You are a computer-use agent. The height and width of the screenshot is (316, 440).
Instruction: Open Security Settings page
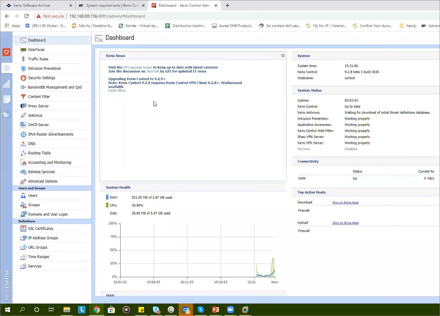pyautogui.click(x=52, y=78)
